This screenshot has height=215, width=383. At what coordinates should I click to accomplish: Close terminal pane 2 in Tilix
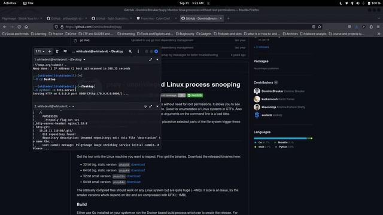pos(157,106)
